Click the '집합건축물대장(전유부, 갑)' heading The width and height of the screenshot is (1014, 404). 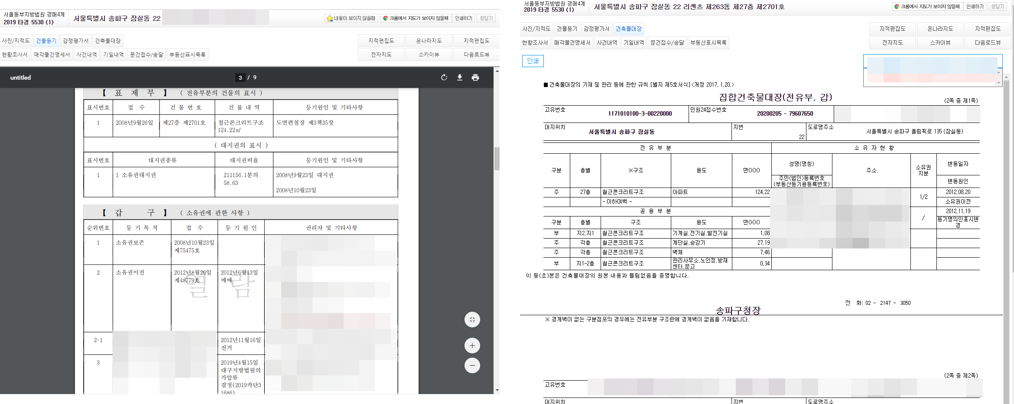pos(776,97)
